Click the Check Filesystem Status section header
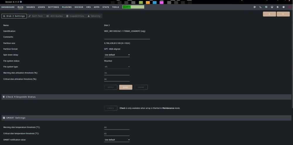The height and width of the screenshot is (145, 293). click(x=146, y=97)
